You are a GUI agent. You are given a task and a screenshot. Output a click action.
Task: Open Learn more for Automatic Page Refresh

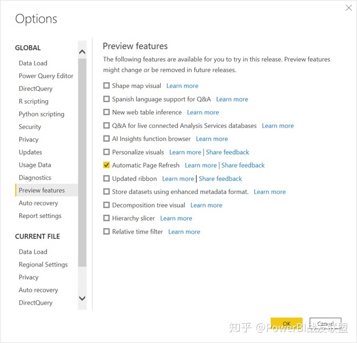tap(201, 165)
